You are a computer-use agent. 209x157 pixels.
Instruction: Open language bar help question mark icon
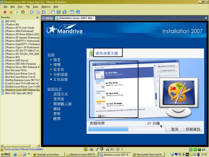(x=117, y=149)
